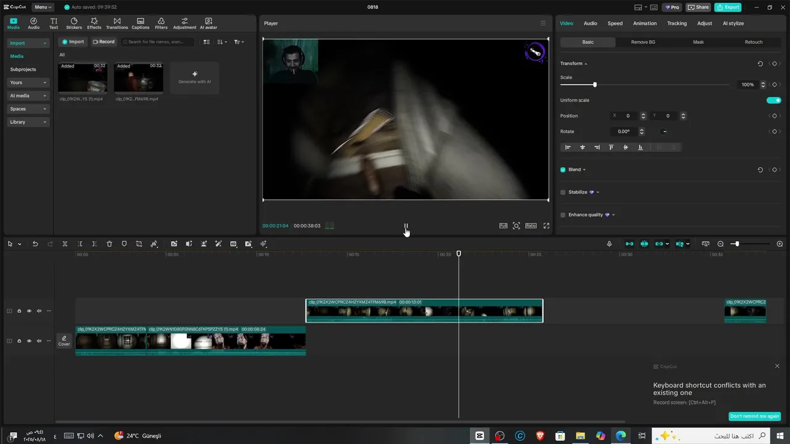This screenshot has width=790, height=444.
Task: Click the Split clip icon
Action: coord(65,244)
